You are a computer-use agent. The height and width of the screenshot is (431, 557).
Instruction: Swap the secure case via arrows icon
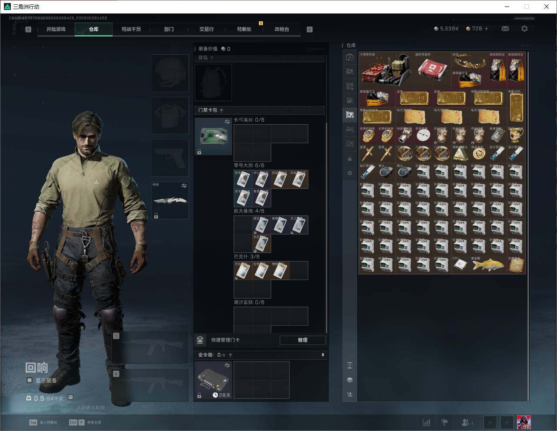tap(227, 366)
